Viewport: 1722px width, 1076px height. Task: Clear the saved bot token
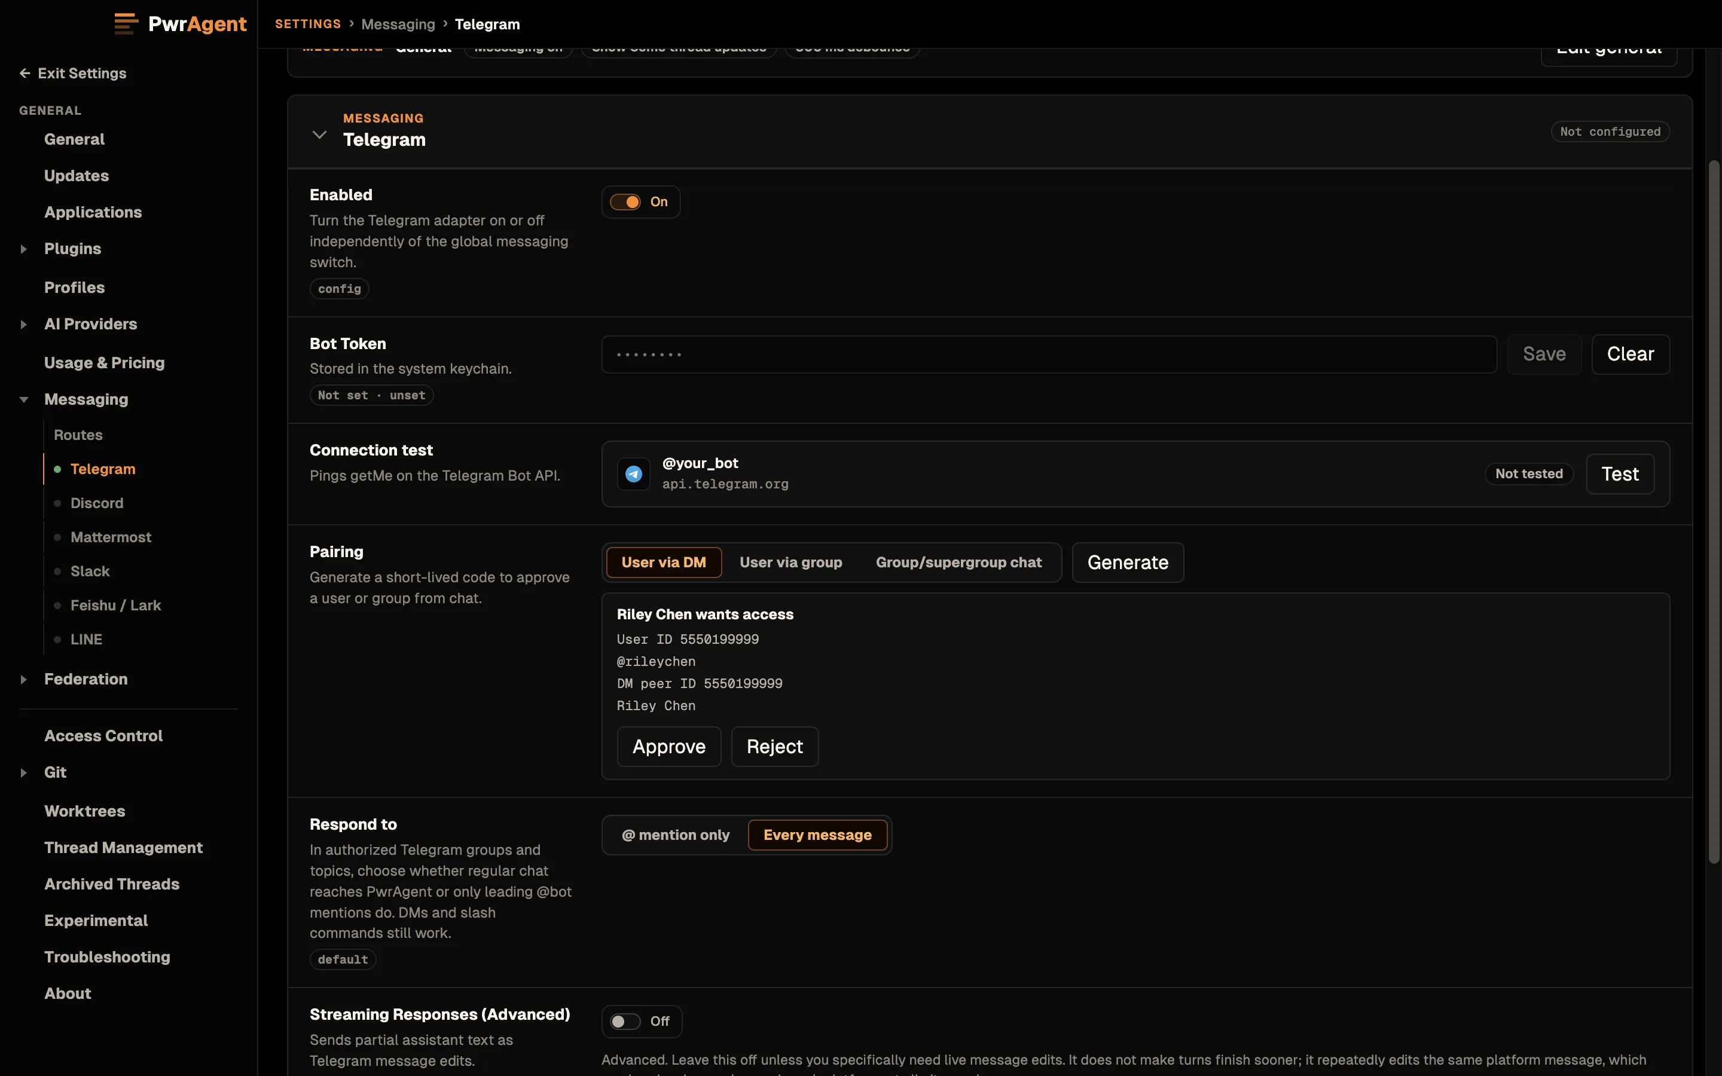[1630, 354]
